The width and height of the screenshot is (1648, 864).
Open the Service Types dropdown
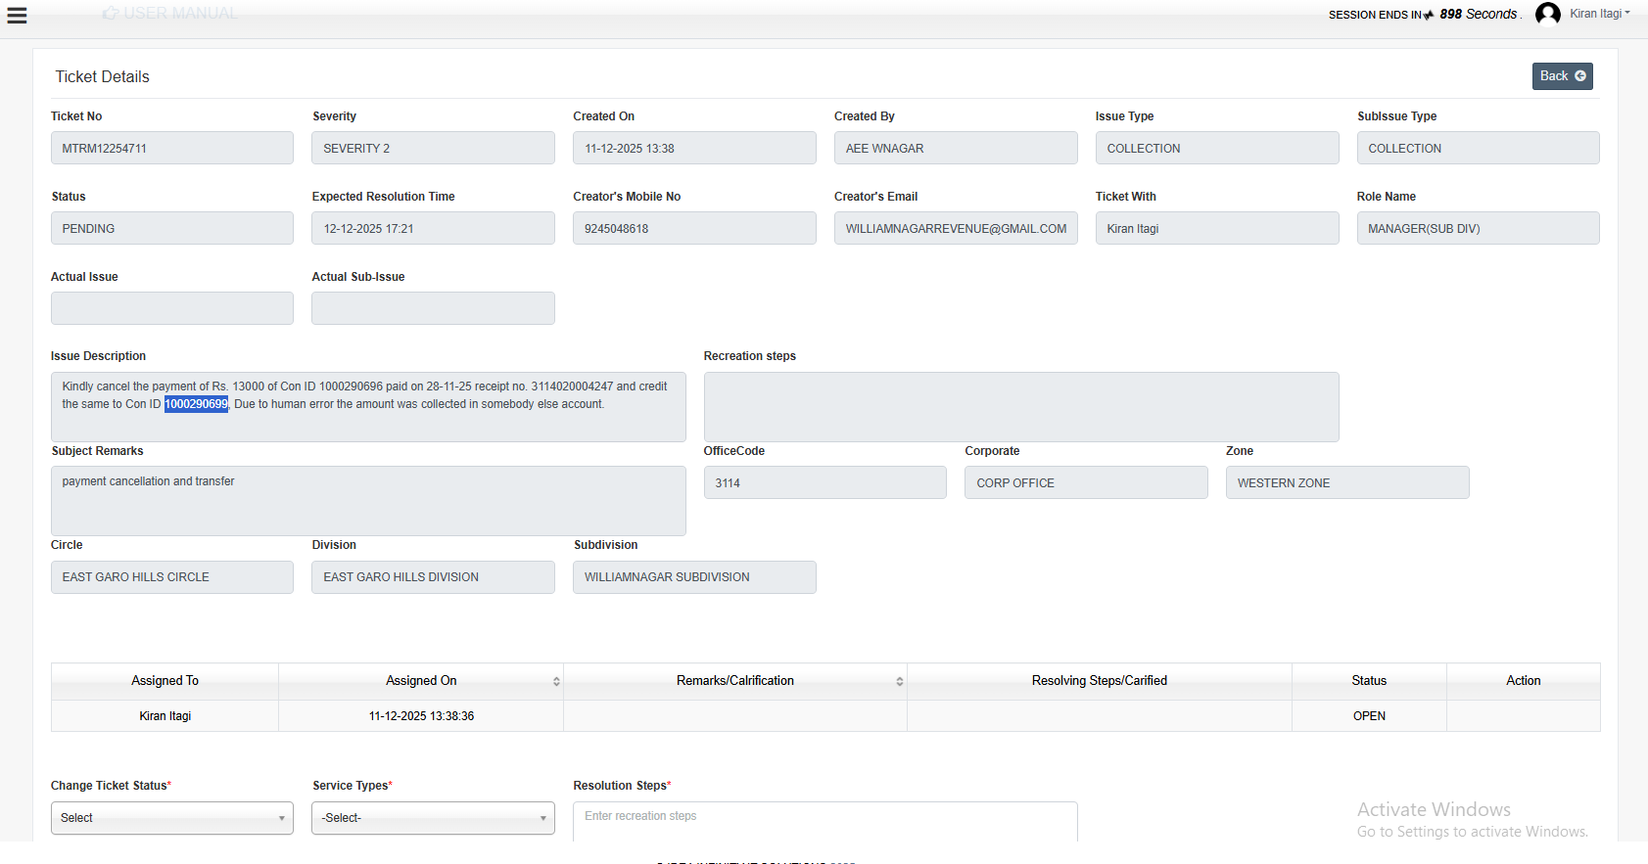point(433,818)
